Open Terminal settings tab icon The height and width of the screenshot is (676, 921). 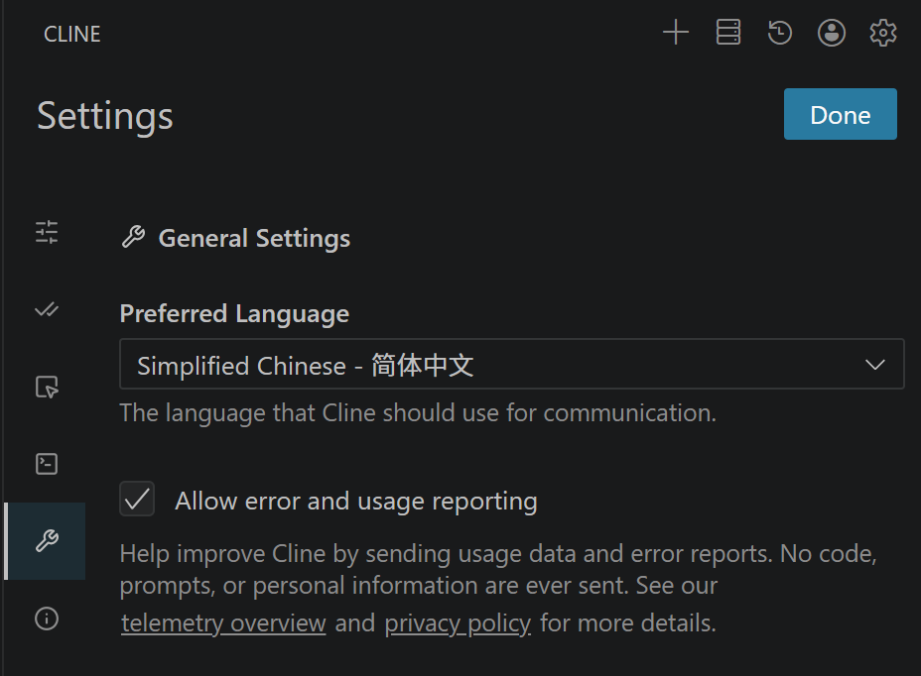(x=47, y=464)
